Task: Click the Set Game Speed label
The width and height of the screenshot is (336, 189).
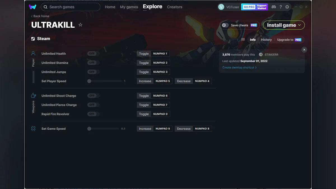Action: (53, 129)
